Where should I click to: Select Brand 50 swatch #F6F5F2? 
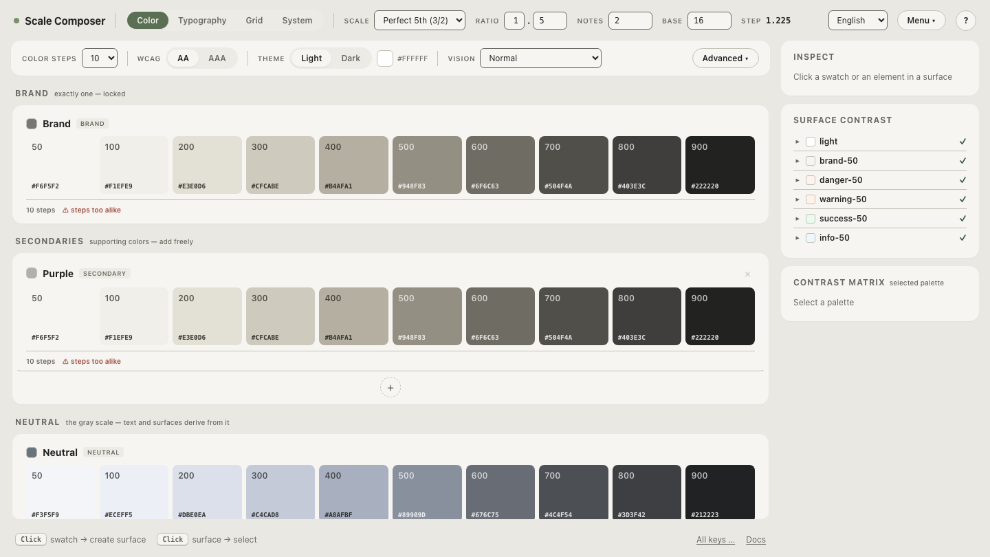pos(60,165)
